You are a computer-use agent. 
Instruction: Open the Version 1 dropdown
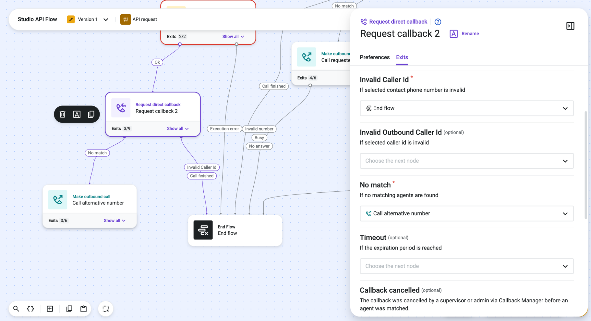tap(106, 20)
